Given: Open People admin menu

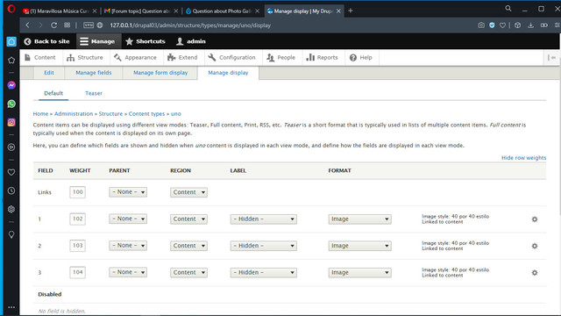Looking at the screenshot, I should tap(281, 57).
